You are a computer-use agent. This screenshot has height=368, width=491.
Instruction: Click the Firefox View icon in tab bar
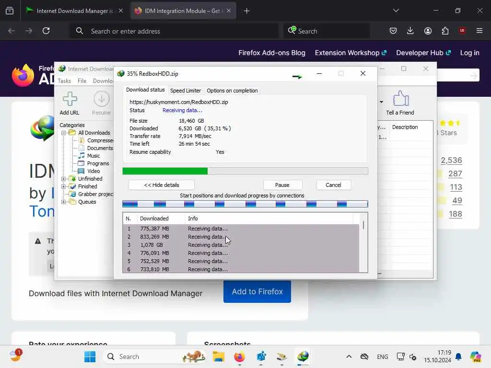coord(10,11)
